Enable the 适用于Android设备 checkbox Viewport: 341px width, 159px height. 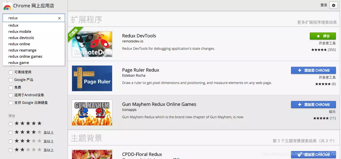11,95
